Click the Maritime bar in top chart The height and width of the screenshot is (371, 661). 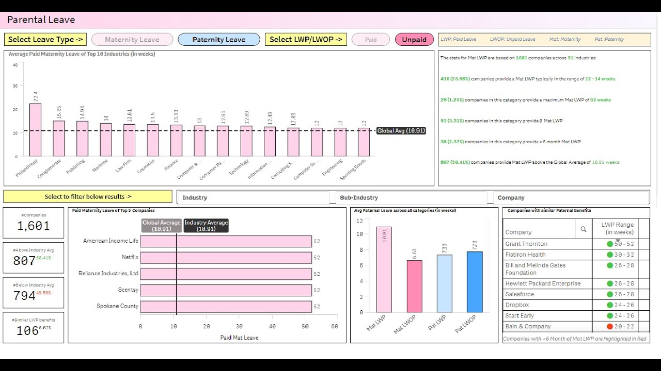click(106, 140)
